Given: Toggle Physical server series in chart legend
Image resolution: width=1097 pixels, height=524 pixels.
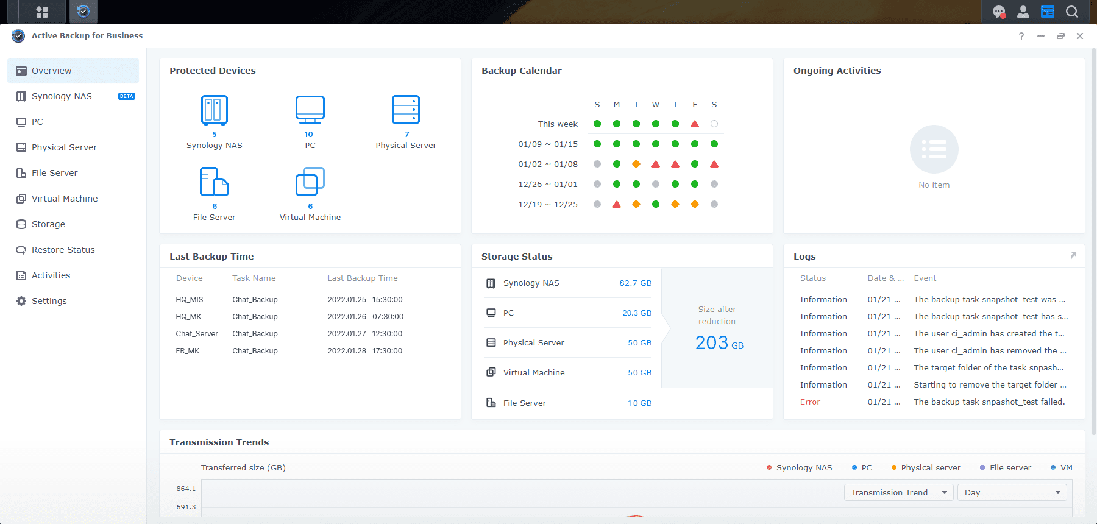Looking at the screenshot, I should pyautogui.click(x=926, y=468).
